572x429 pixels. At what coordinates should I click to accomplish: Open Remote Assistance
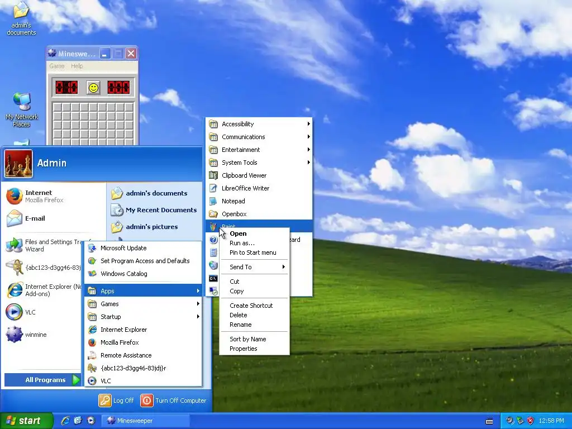[143, 355]
